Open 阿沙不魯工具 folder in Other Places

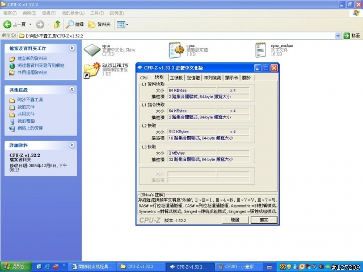click(x=30, y=100)
